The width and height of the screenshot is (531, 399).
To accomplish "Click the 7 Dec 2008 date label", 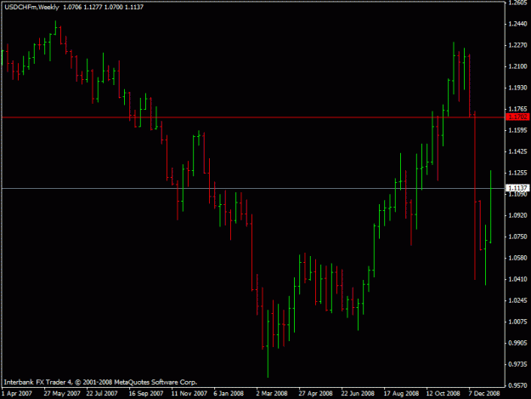I will coord(484,393).
